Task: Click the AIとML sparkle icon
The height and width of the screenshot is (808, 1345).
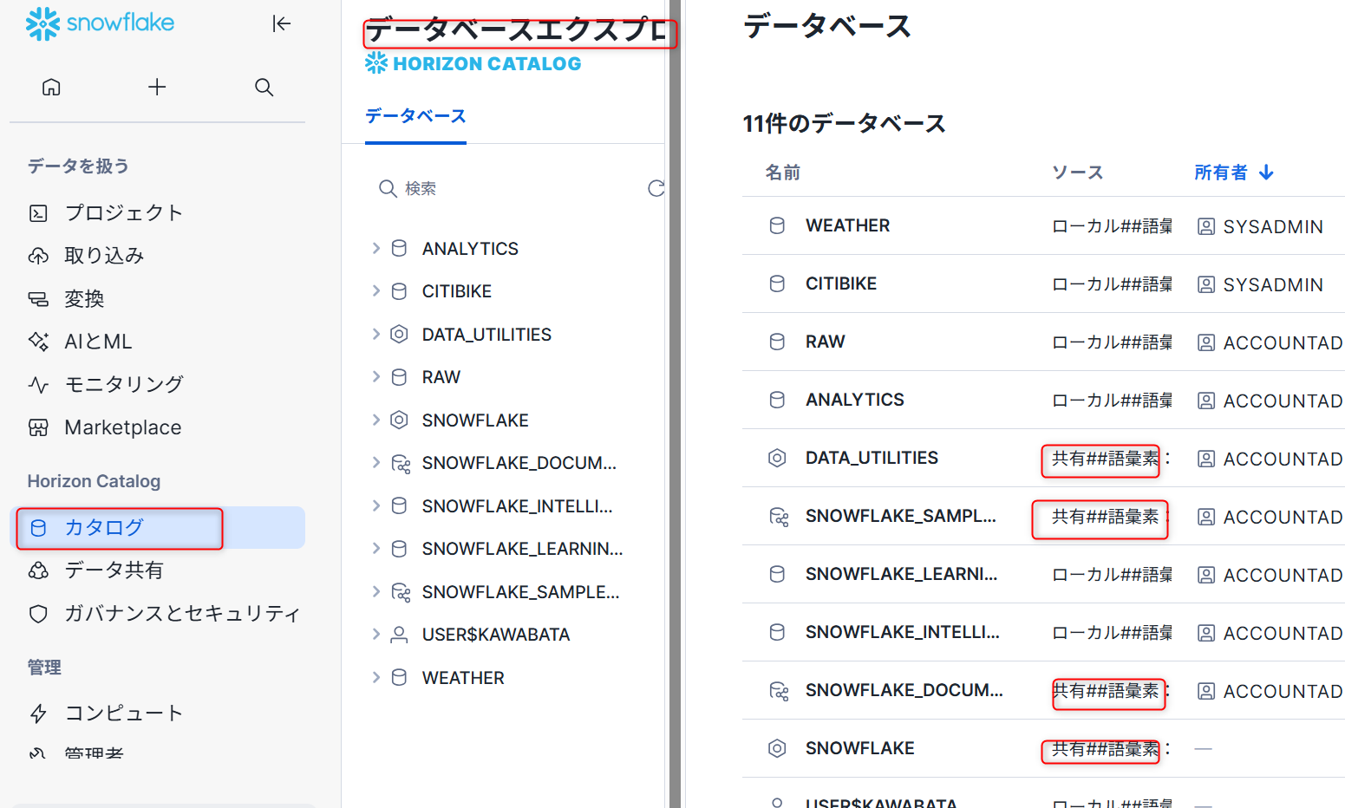Action: [x=38, y=342]
